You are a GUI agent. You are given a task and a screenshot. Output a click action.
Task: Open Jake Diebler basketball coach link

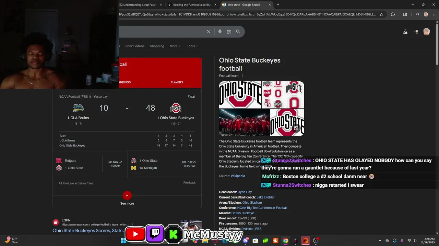(x=265, y=197)
